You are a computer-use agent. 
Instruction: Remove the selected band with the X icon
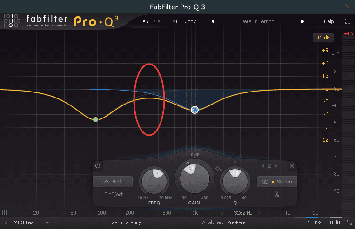291,166
